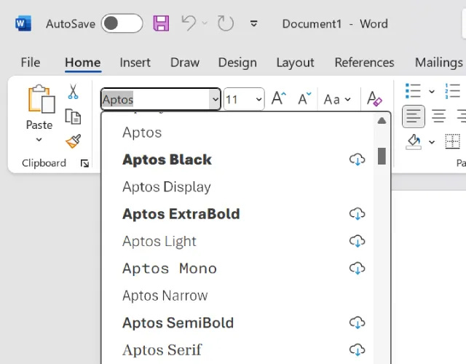The image size is (466, 364).
Task: Open the Undo history dropdown arrow
Action: point(205,23)
